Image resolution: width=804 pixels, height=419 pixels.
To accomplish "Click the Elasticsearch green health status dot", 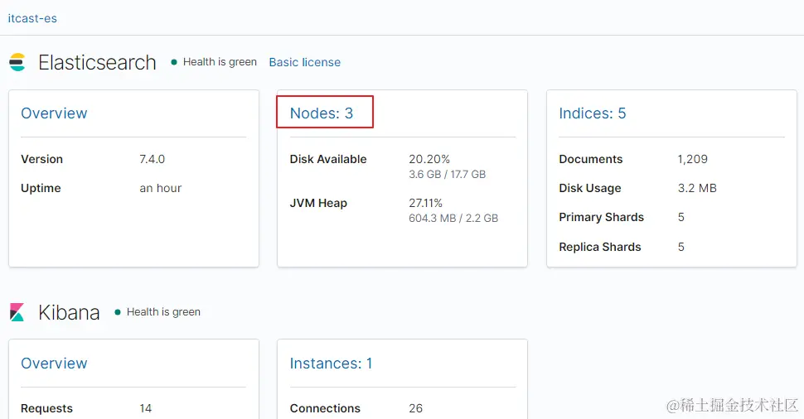I will click(x=174, y=62).
